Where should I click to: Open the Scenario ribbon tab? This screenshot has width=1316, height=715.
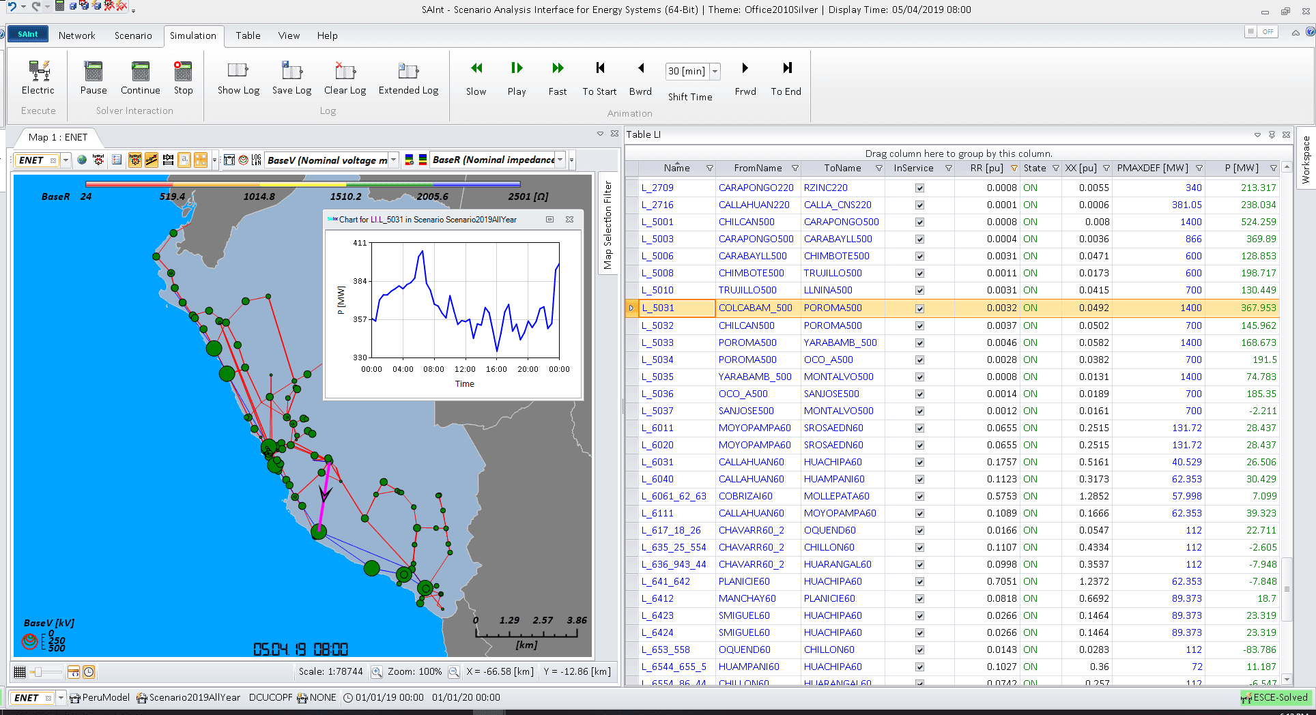(x=133, y=35)
